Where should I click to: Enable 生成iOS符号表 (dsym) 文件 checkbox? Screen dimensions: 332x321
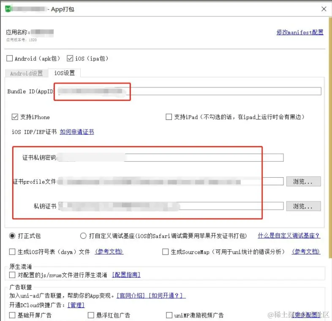(12, 252)
